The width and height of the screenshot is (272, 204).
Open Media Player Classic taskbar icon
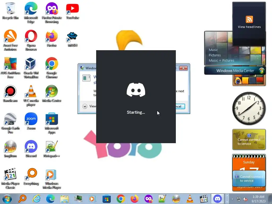click(x=204, y=199)
